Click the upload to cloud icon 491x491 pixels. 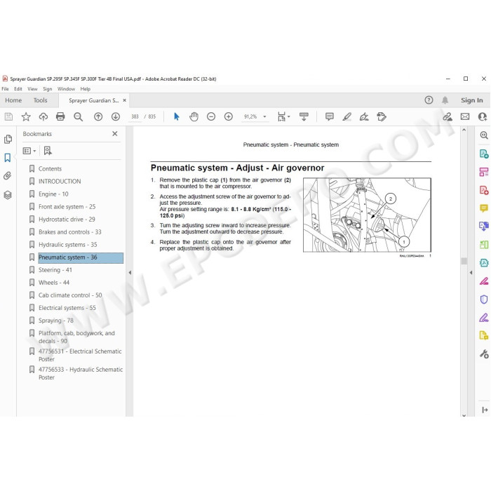(x=43, y=117)
